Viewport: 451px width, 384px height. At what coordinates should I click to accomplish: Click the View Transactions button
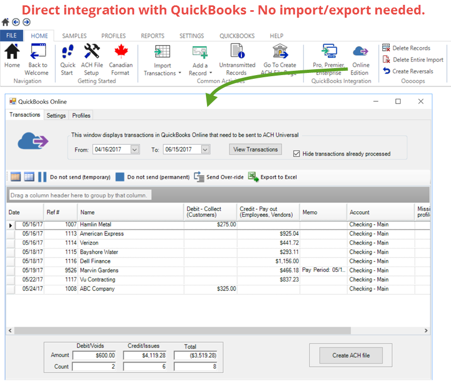tap(256, 150)
